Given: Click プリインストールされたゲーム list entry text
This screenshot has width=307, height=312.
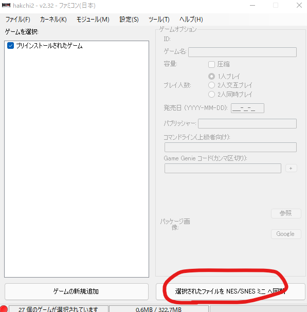Looking at the screenshot, I should pyautogui.click(x=49, y=46).
